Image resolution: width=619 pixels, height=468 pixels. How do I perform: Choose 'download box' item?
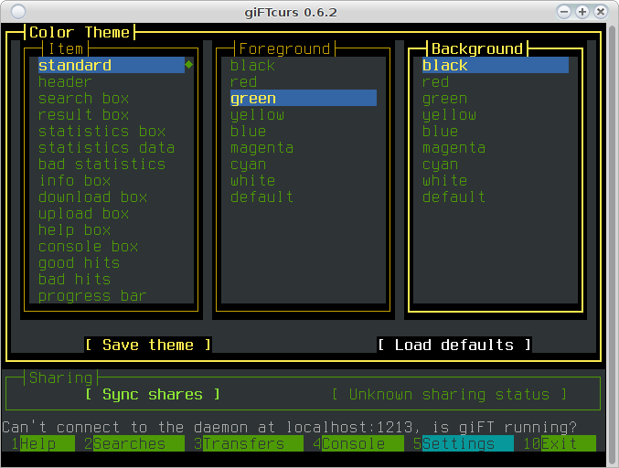tap(92, 197)
